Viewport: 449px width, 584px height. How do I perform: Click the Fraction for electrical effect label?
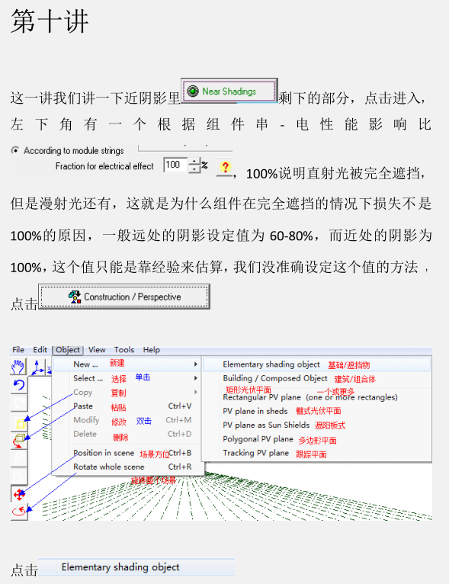pos(104,166)
